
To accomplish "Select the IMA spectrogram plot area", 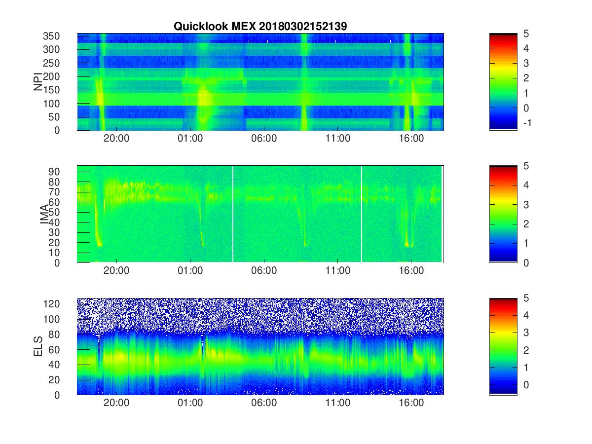I will tap(260, 214).
